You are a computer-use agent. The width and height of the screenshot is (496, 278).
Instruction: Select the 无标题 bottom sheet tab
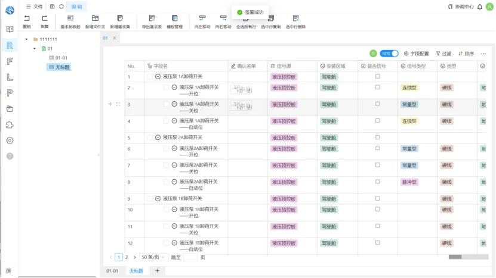tap(136, 271)
